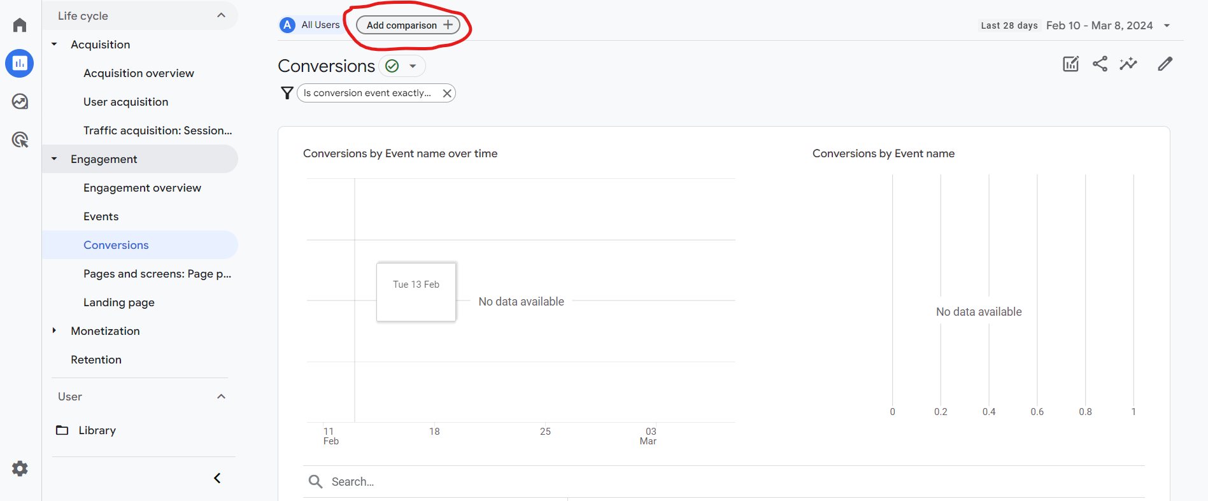Screen dimensions: 1208x501
Task: Open the Reports icon in left rail
Action: coord(20,64)
